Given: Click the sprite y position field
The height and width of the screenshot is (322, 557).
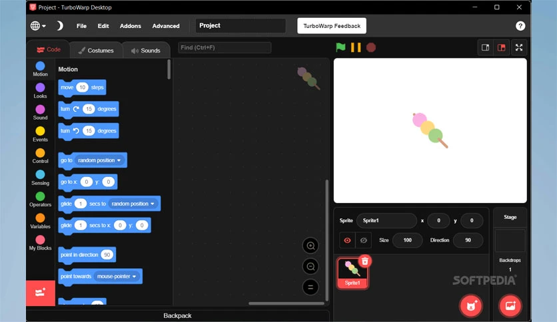Looking at the screenshot, I should point(472,221).
